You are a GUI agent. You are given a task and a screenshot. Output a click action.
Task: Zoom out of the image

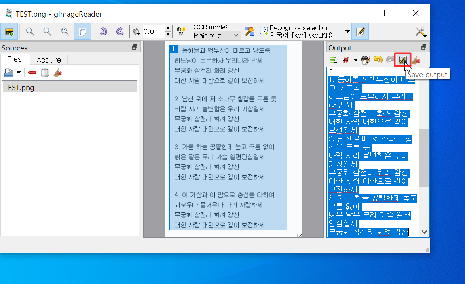pos(47,31)
